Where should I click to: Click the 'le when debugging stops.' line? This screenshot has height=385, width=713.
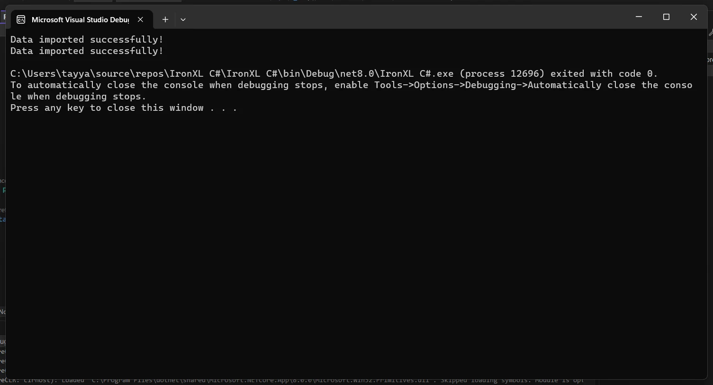pyautogui.click(x=78, y=97)
